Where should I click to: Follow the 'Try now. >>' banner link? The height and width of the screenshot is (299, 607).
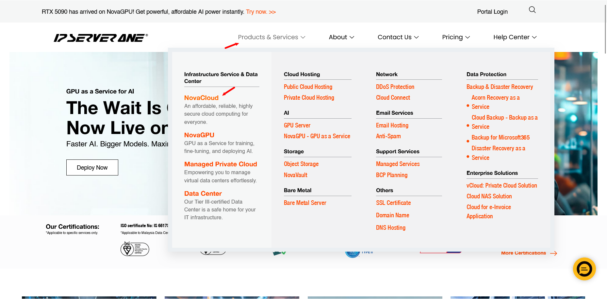pos(261,12)
